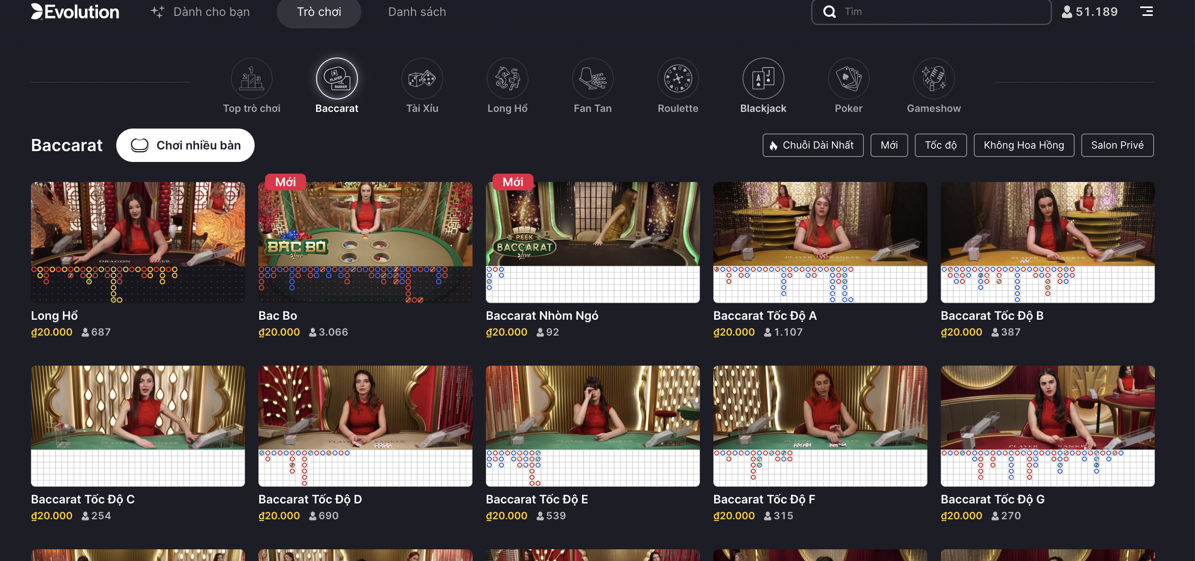Click the Mới badge on Bac Bo

click(285, 182)
